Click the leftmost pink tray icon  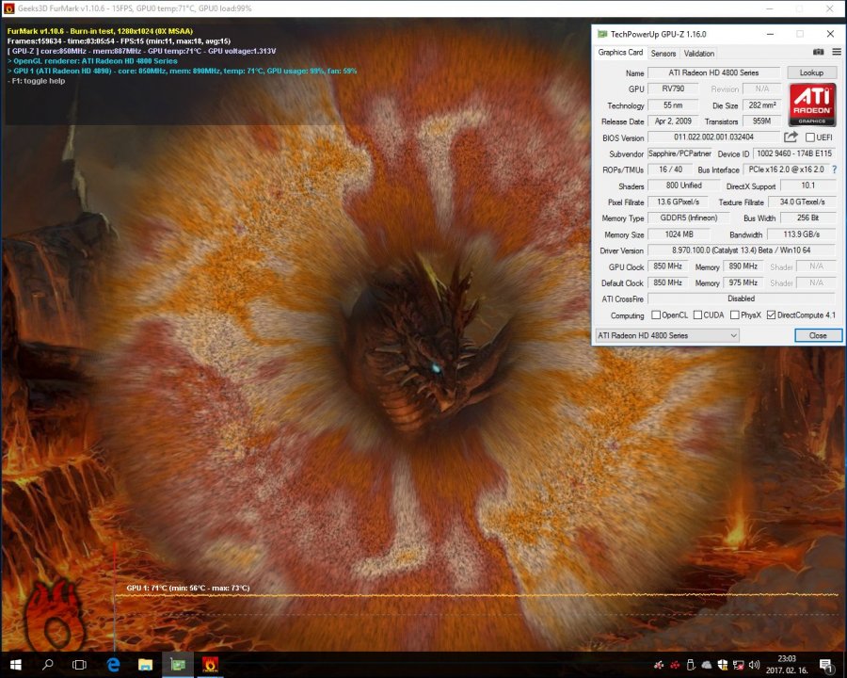(659, 665)
